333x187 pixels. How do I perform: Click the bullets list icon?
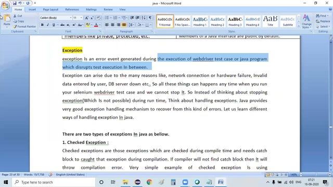click(107, 18)
